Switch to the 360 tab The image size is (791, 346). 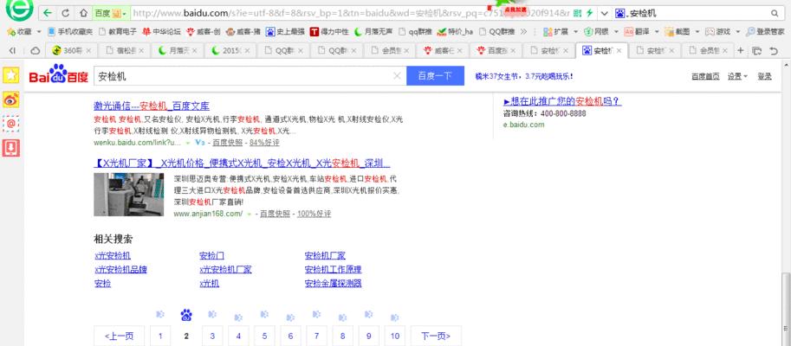pyautogui.click(x=71, y=50)
